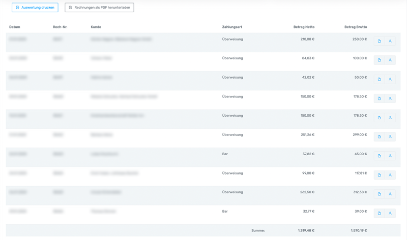407x240 pixels.
Task: Open document icon in 299,00 € row
Action: pyautogui.click(x=379, y=136)
